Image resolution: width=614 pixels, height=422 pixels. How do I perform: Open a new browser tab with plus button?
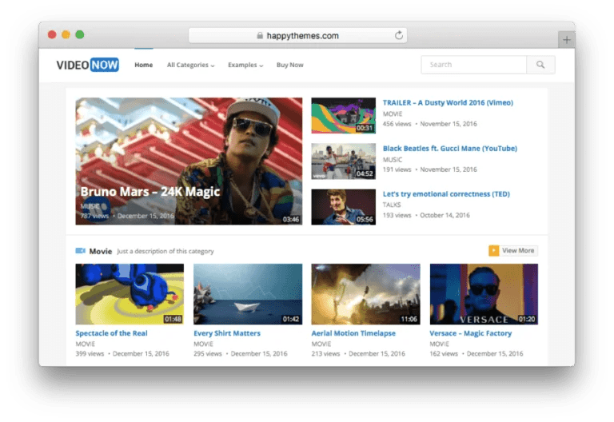point(566,39)
